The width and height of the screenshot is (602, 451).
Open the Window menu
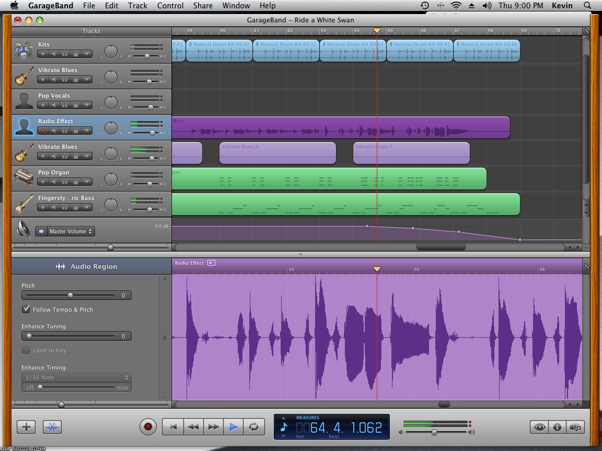[236, 5]
